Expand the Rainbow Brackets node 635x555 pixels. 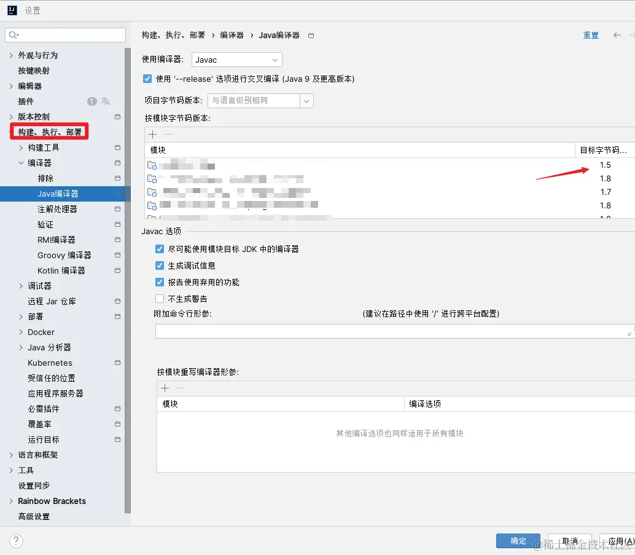[x=11, y=501]
